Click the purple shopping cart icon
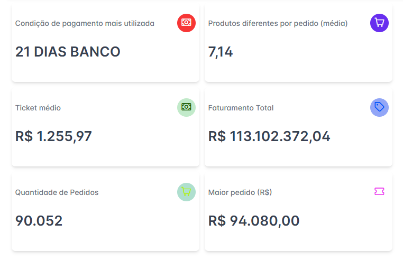 pyautogui.click(x=379, y=23)
